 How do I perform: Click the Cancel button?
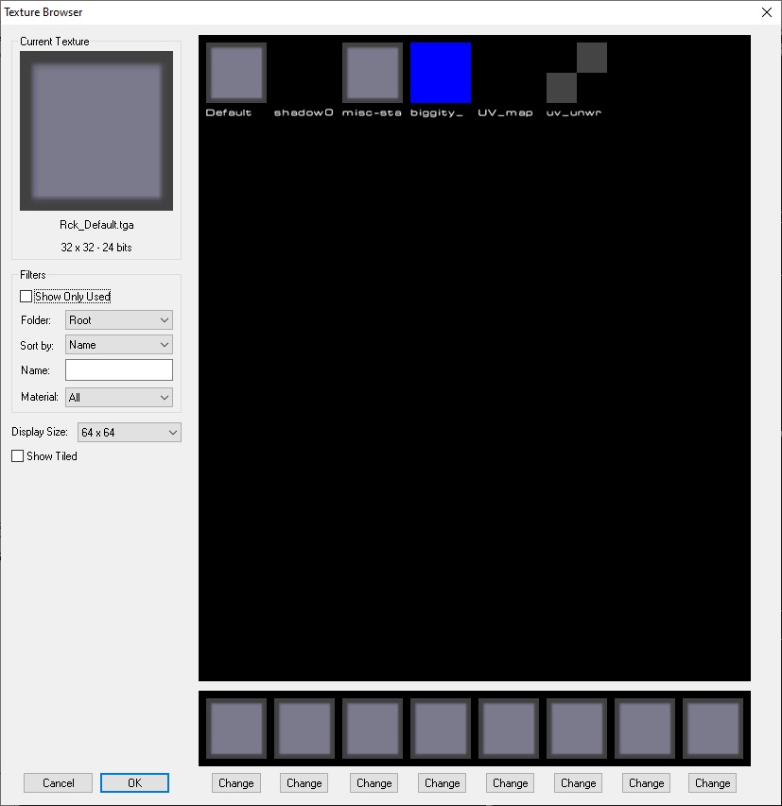(x=58, y=782)
